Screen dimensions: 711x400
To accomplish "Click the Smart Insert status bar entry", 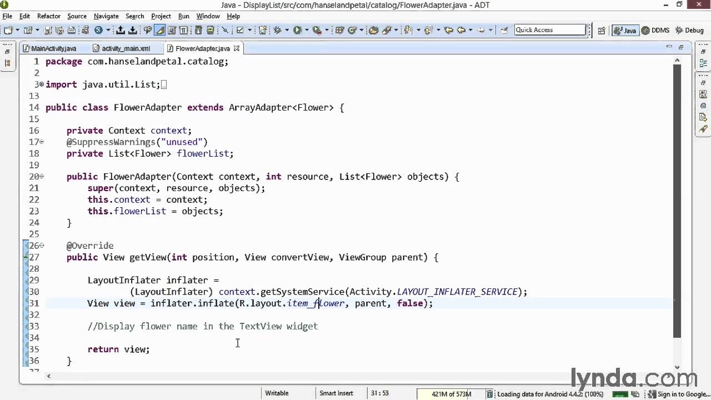I will (336, 393).
